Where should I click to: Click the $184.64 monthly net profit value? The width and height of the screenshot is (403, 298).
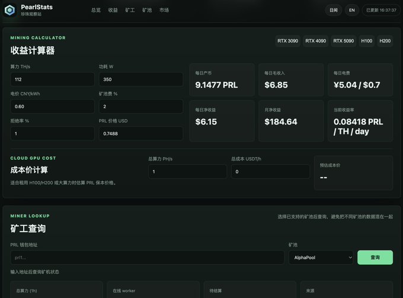click(281, 122)
